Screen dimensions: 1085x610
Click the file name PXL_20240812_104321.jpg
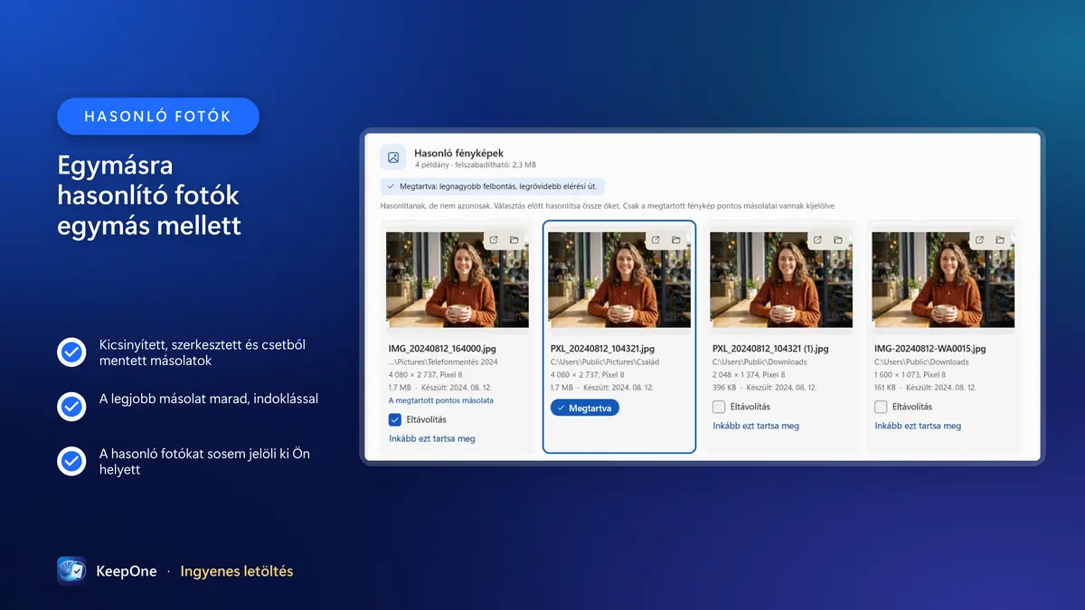coord(602,348)
